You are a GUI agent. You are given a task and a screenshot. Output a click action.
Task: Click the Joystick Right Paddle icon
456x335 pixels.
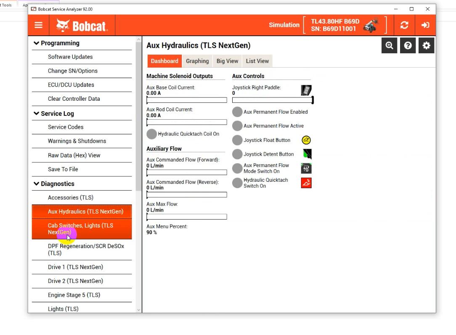[x=306, y=90]
